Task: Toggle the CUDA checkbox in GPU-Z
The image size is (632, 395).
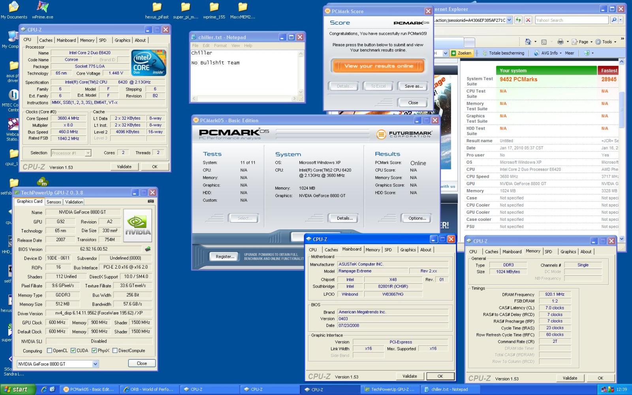Action: 73,350
